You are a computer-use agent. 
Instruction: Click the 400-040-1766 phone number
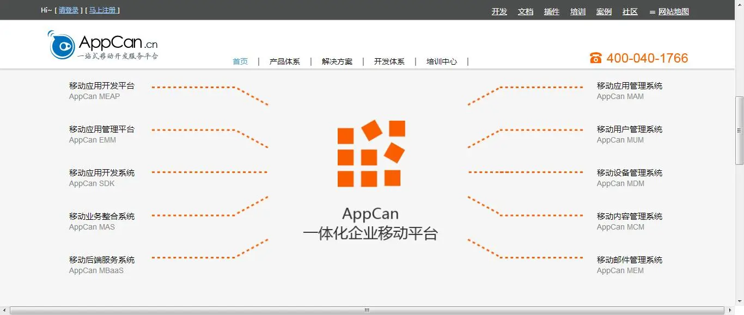647,58
